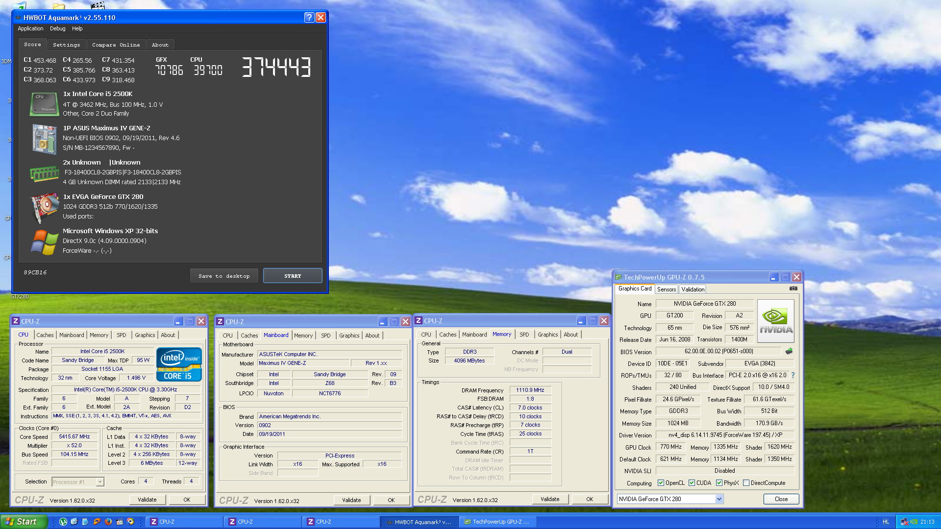This screenshot has width=941, height=529.
Task: Open the Processor #1 selection dropdown
Action: 100,482
